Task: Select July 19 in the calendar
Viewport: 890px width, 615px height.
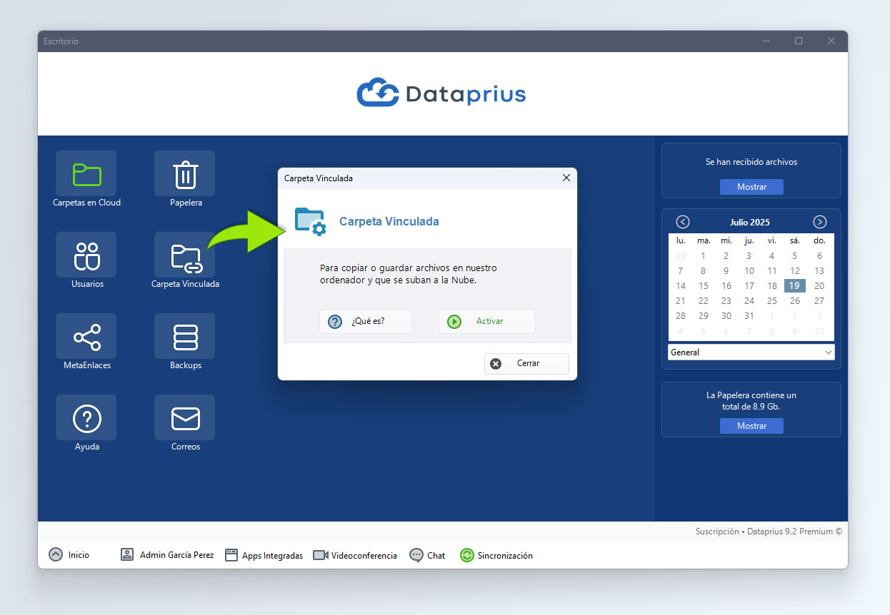Action: coord(795,286)
